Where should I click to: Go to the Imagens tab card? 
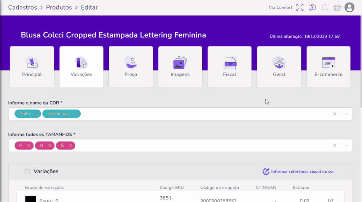pos(180,67)
